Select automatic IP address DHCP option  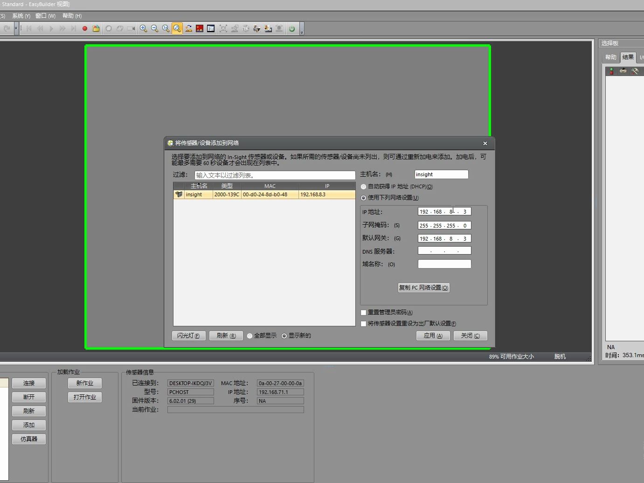tap(364, 186)
